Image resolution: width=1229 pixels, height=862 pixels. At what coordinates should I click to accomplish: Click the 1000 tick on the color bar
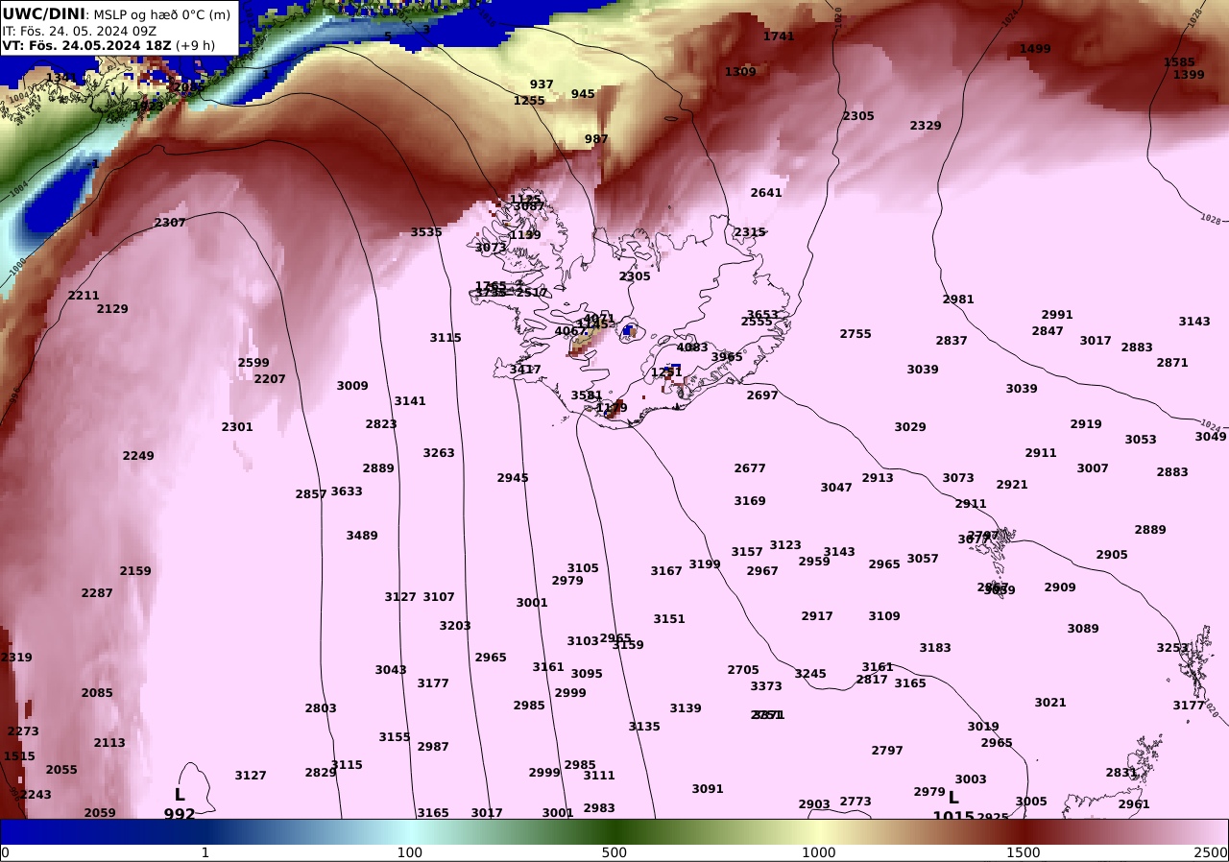tap(819, 852)
